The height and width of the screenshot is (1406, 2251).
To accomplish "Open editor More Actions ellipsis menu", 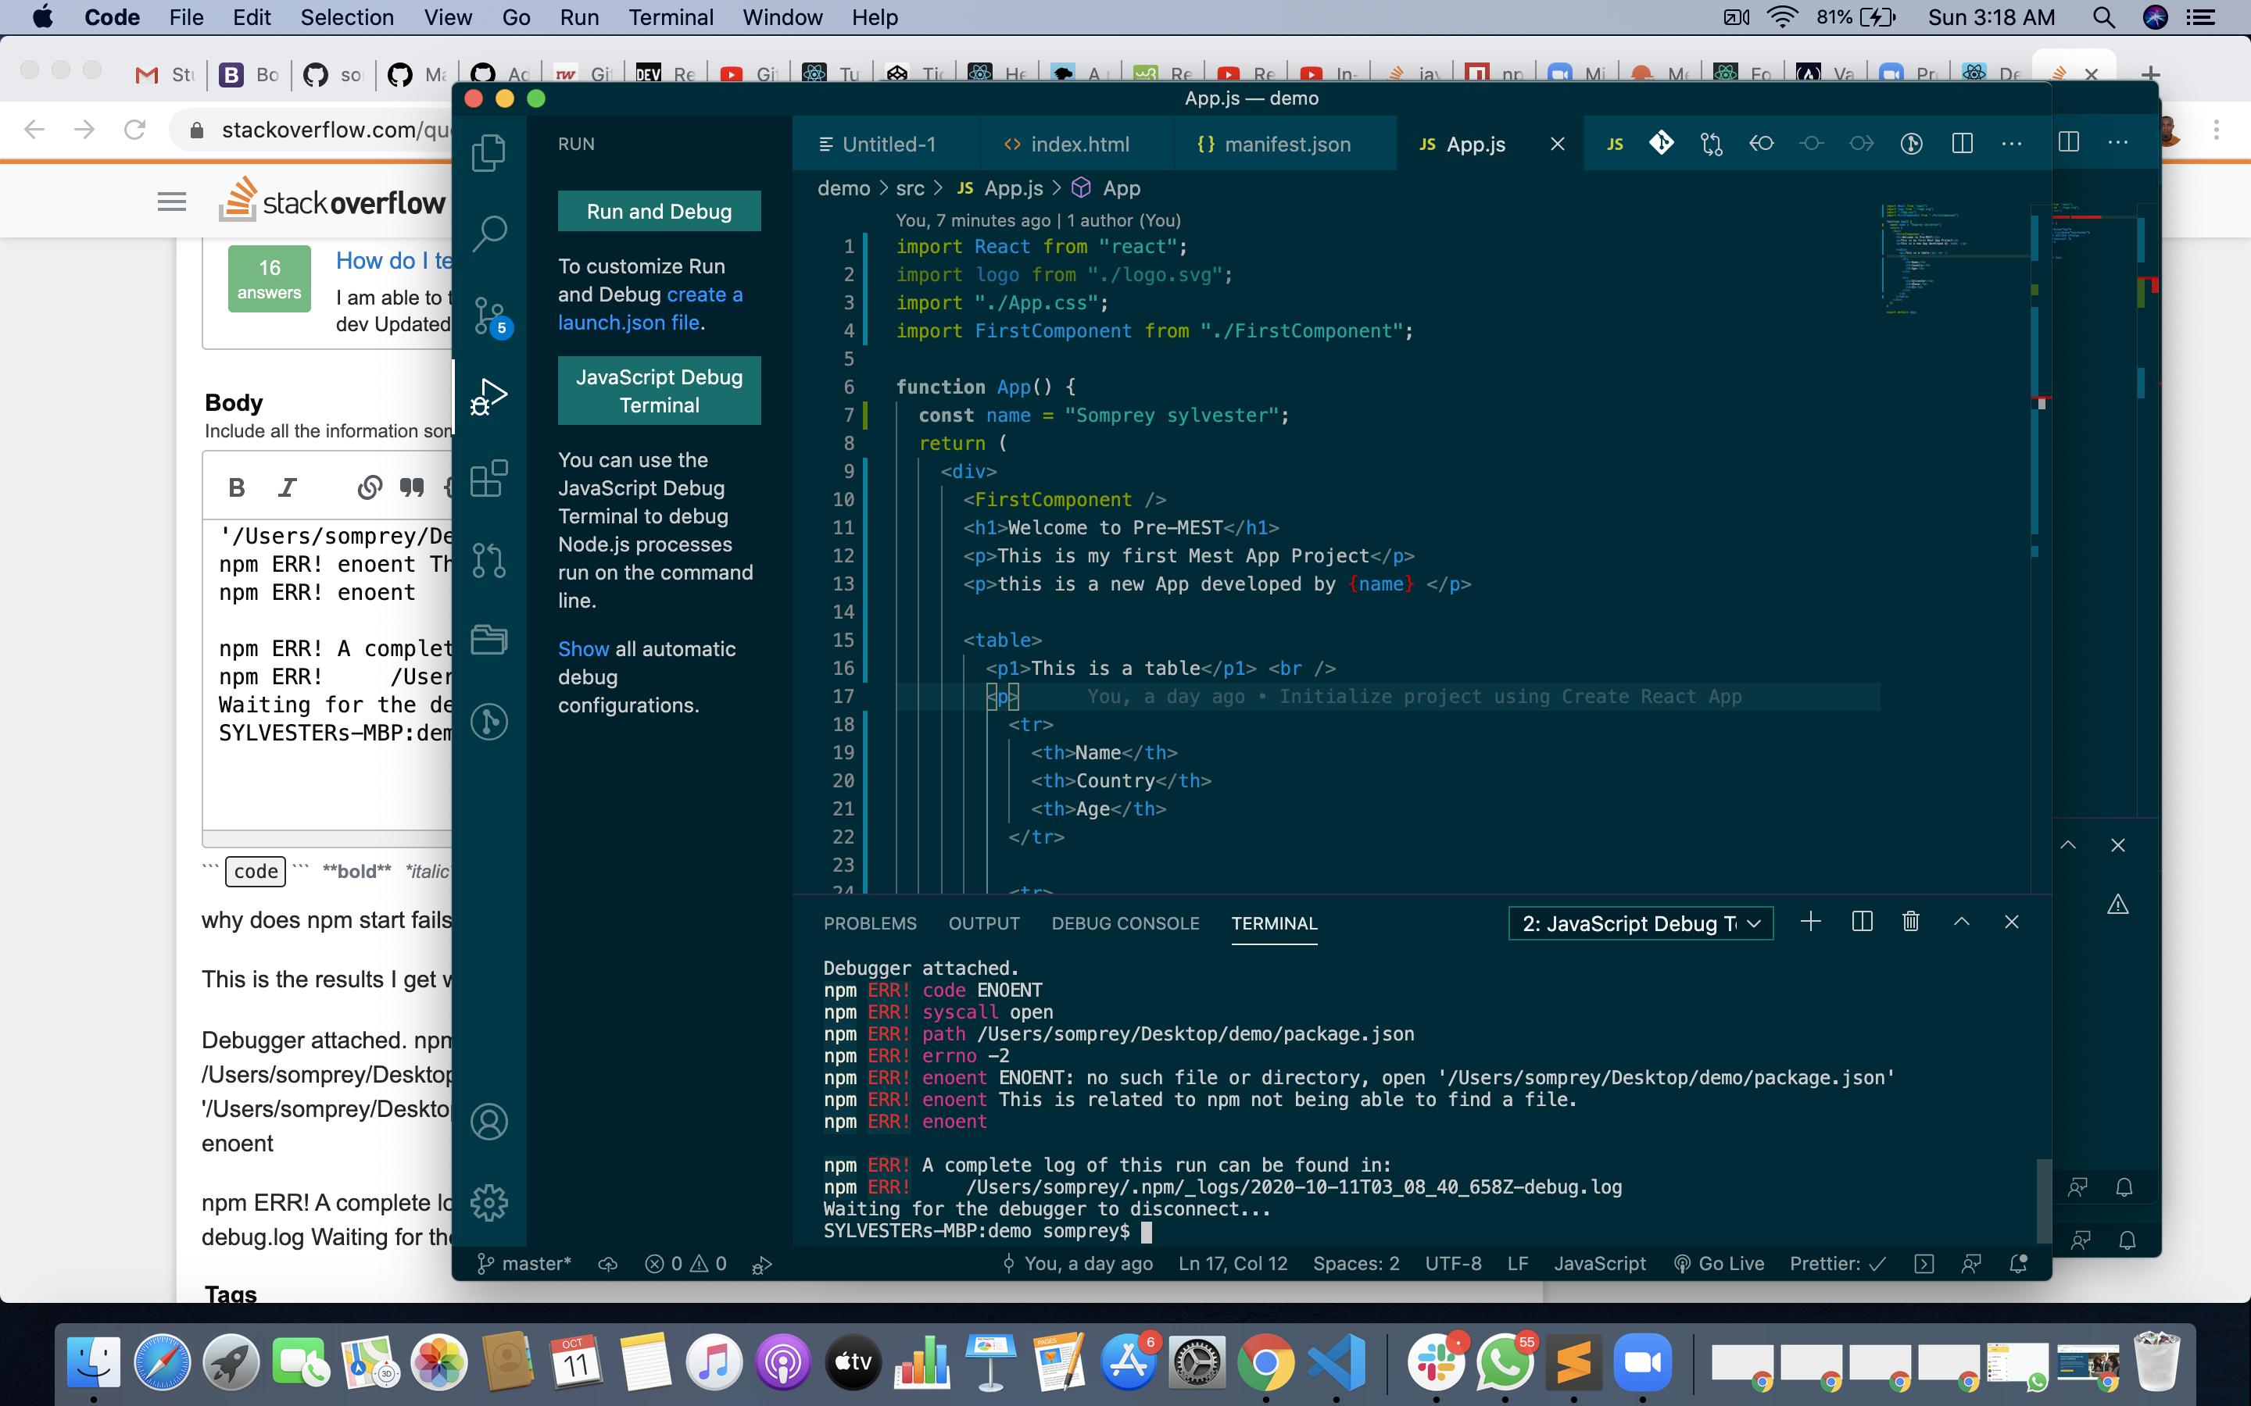I will click(x=2011, y=143).
